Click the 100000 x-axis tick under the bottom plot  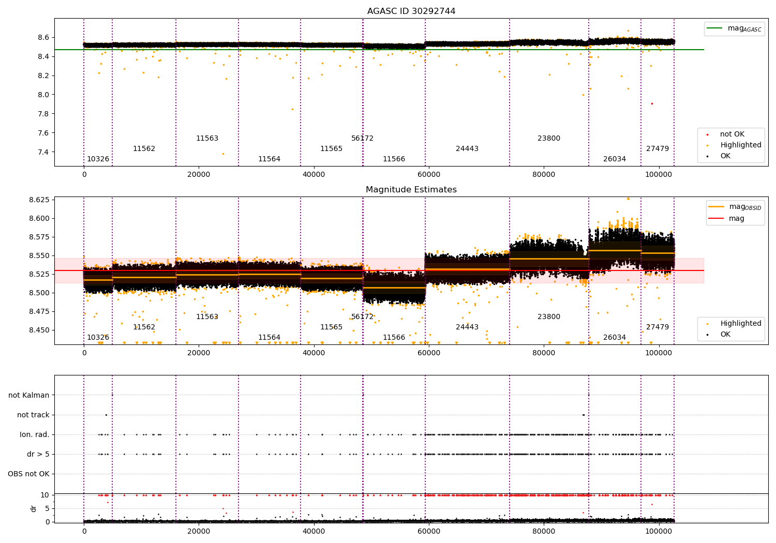click(659, 531)
